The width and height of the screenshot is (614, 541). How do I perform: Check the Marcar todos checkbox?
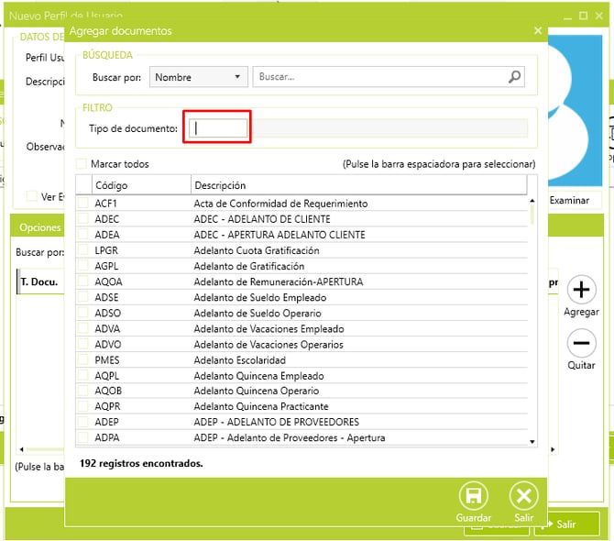coord(82,164)
